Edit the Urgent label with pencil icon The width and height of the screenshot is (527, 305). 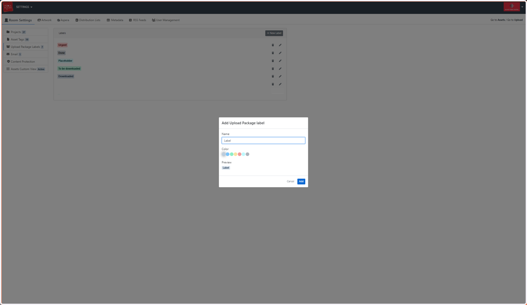coord(280,45)
